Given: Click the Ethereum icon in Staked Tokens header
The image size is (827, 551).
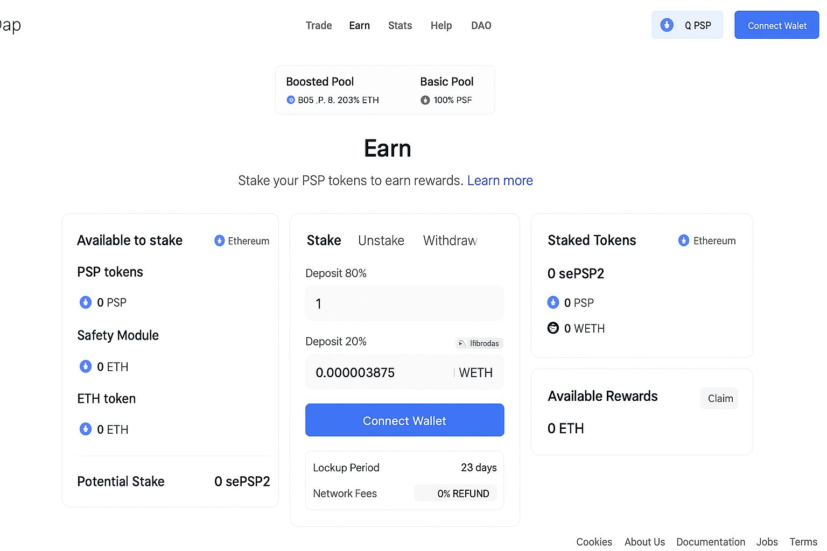Looking at the screenshot, I should pos(683,241).
